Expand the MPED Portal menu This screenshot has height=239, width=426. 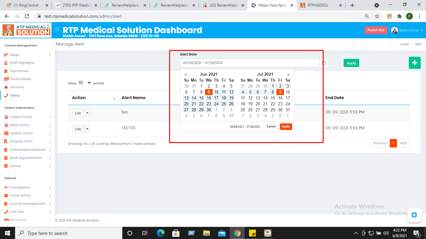click(27, 125)
